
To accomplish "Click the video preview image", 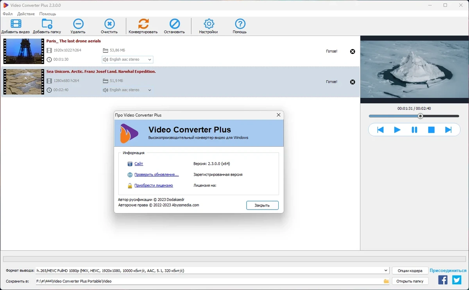I will pyautogui.click(x=414, y=69).
